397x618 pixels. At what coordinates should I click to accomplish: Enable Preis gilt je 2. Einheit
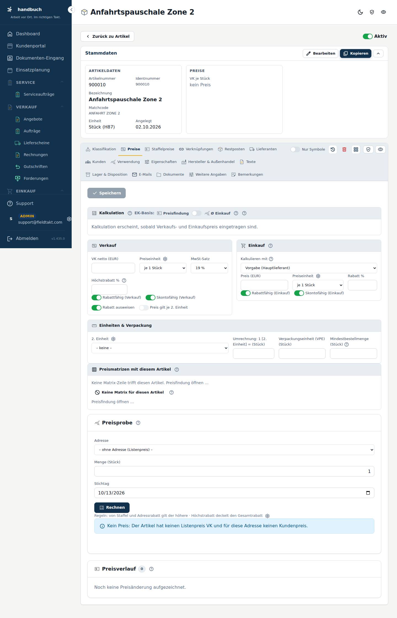144,308
